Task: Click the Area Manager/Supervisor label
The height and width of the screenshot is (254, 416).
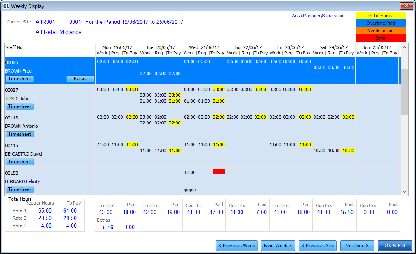Action: coord(318,16)
